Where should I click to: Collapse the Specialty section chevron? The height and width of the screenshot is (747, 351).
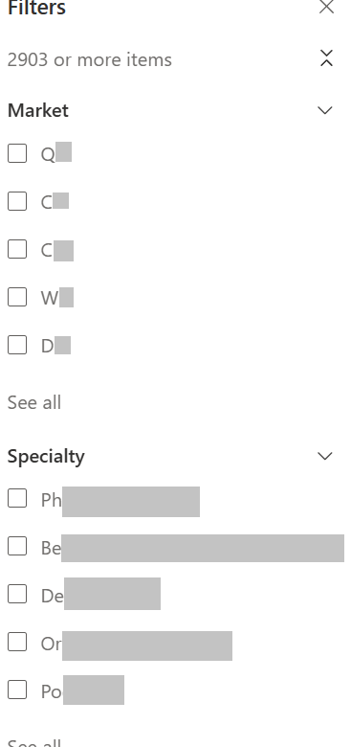(x=325, y=457)
